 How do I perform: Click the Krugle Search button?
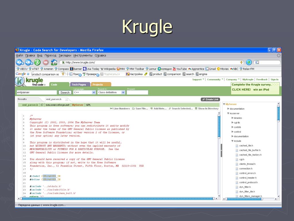coord(65,92)
